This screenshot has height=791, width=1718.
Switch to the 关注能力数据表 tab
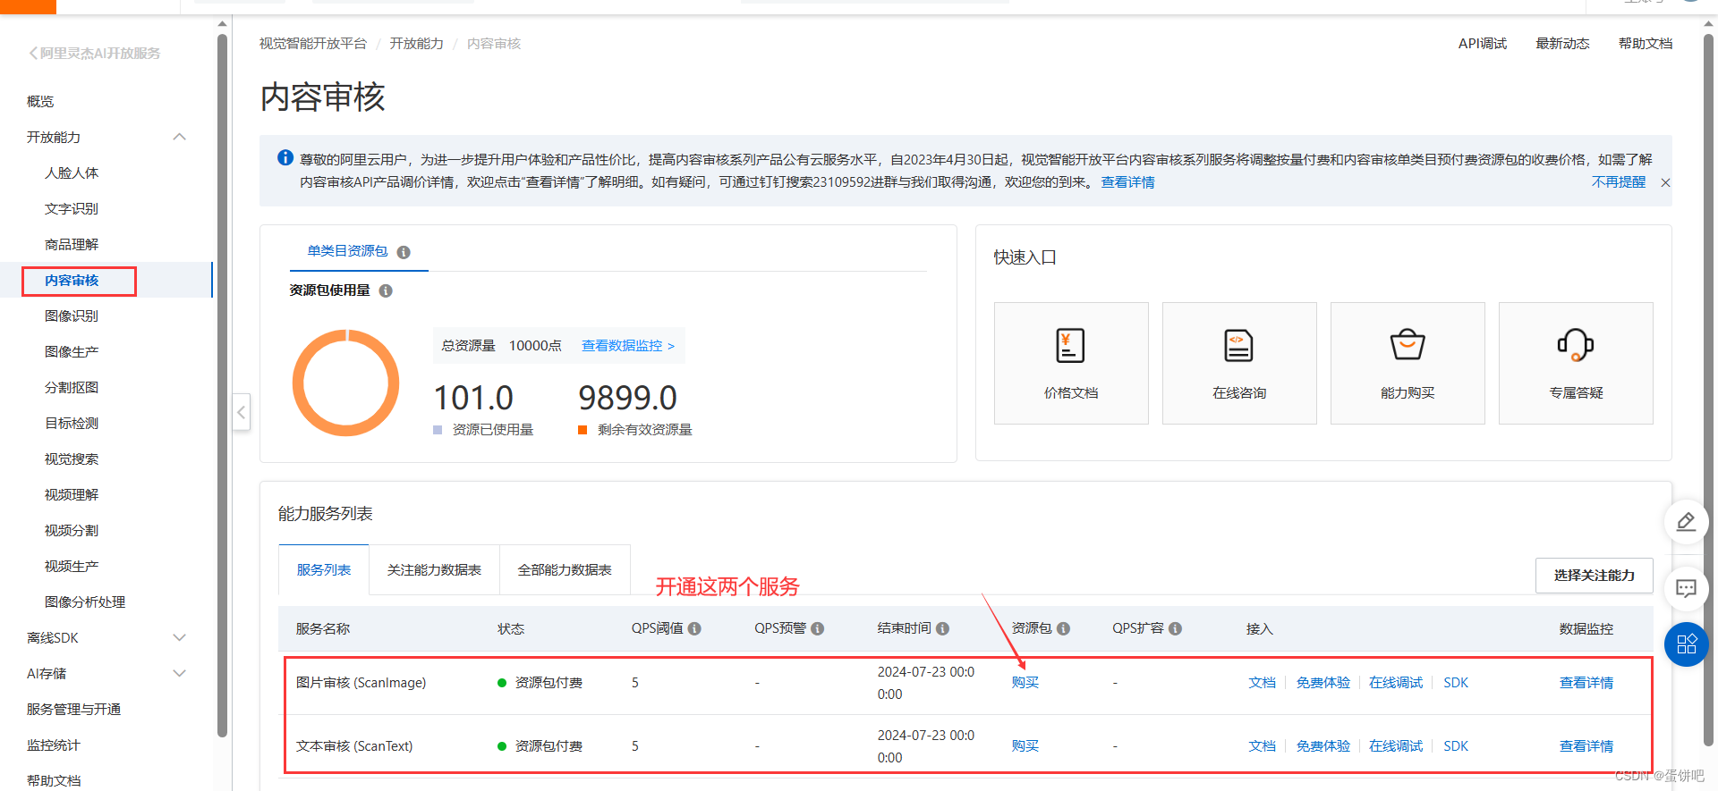pos(434,569)
